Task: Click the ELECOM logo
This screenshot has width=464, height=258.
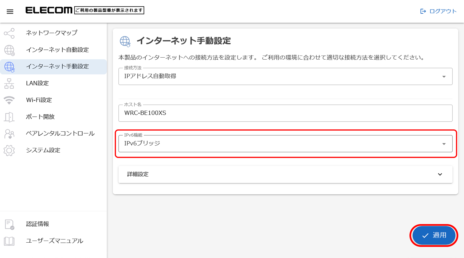Action: 49,10
